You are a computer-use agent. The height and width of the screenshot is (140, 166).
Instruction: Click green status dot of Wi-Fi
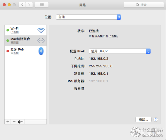[x=8, y=30]
